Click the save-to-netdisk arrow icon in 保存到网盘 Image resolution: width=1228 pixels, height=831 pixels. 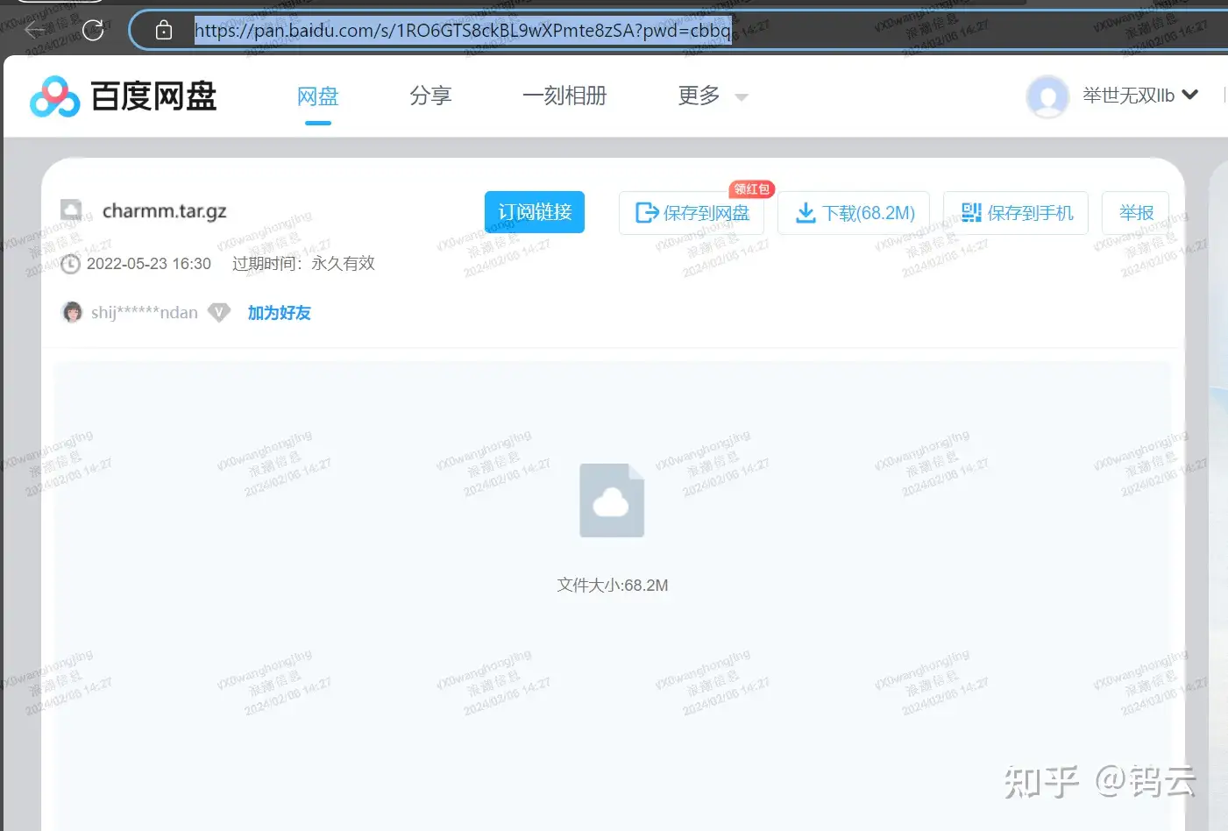click(x=645, y=212)
